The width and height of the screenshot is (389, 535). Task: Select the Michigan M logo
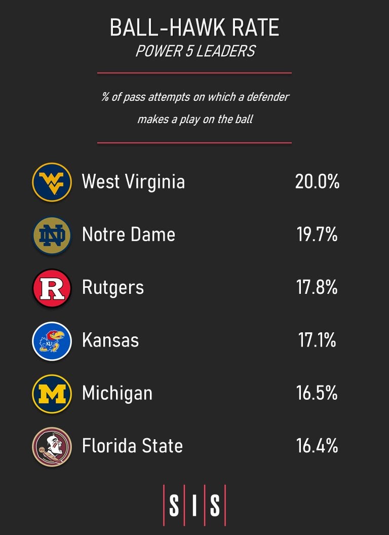coord(52,393)
